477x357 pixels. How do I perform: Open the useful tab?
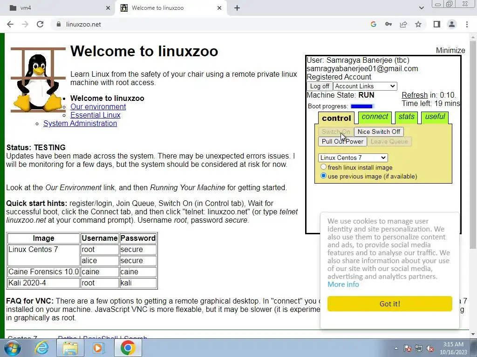(435, 117)
